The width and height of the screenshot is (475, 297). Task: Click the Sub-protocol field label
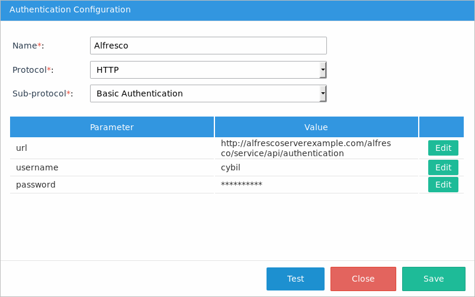(x=42, y=93)
